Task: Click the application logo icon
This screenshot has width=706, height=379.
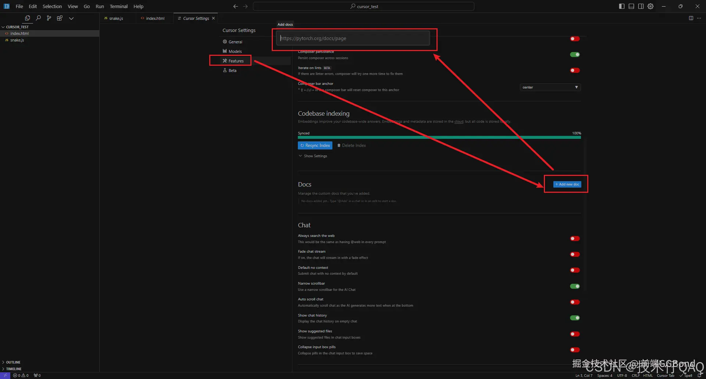Action: click(x=7, y=6)
